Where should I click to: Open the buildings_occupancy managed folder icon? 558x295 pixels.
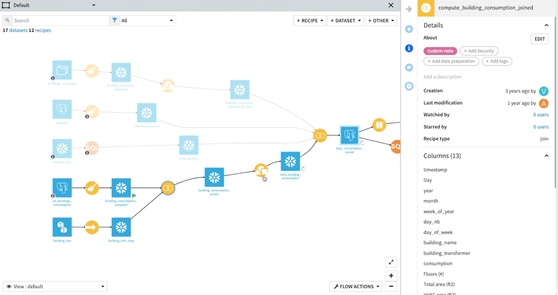pyautogui.click(x=62, y=70)
